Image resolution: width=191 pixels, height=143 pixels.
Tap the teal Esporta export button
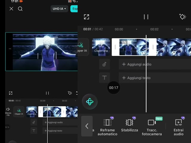tap(74, 9)
